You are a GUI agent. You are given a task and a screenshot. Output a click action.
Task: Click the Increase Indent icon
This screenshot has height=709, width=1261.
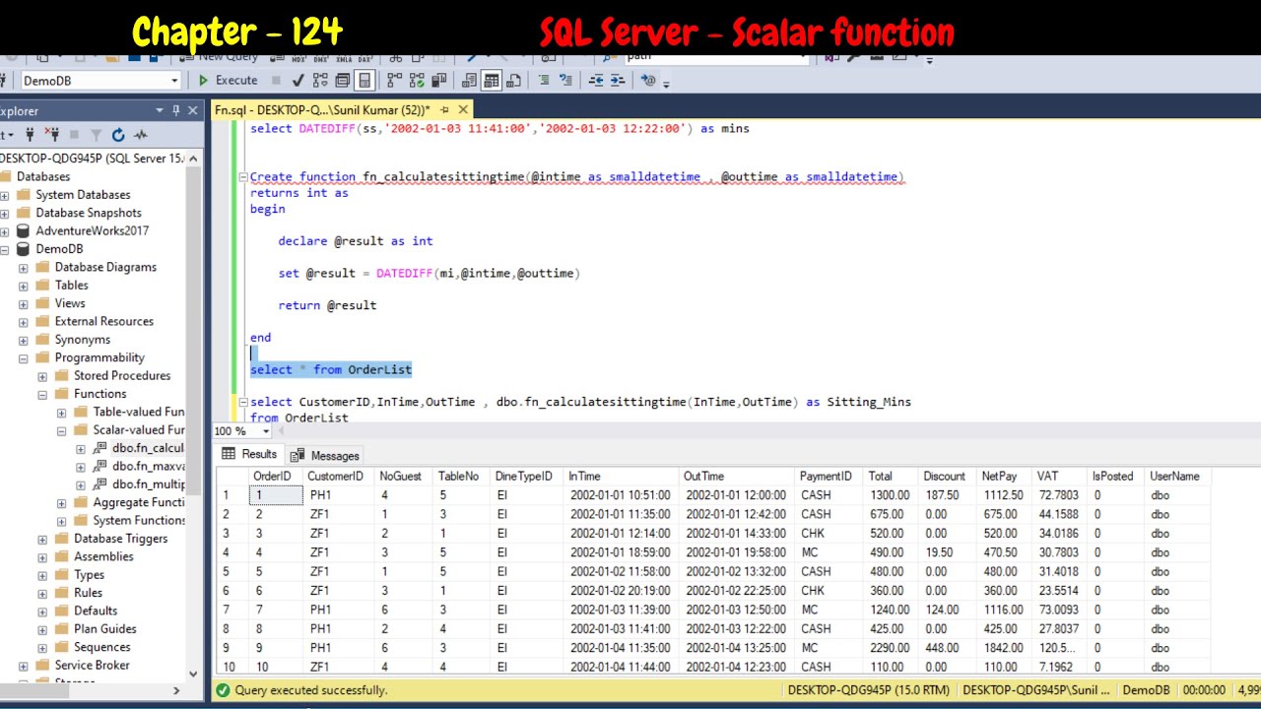(x=619, y=81)
